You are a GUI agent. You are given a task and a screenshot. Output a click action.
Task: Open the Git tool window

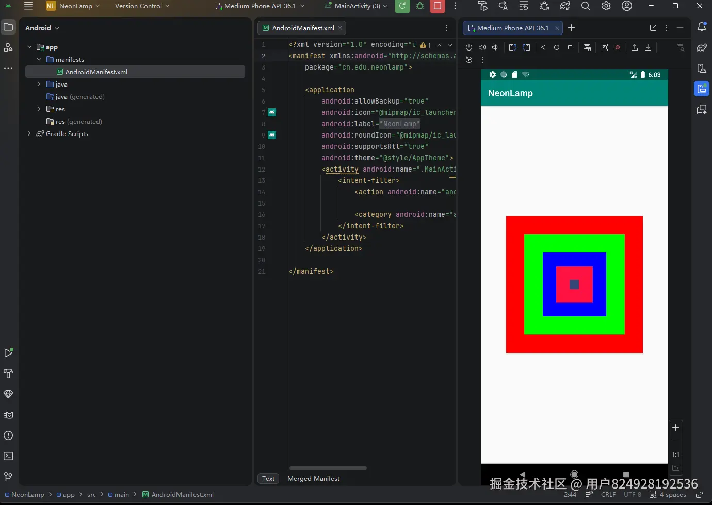coord(8,477)
